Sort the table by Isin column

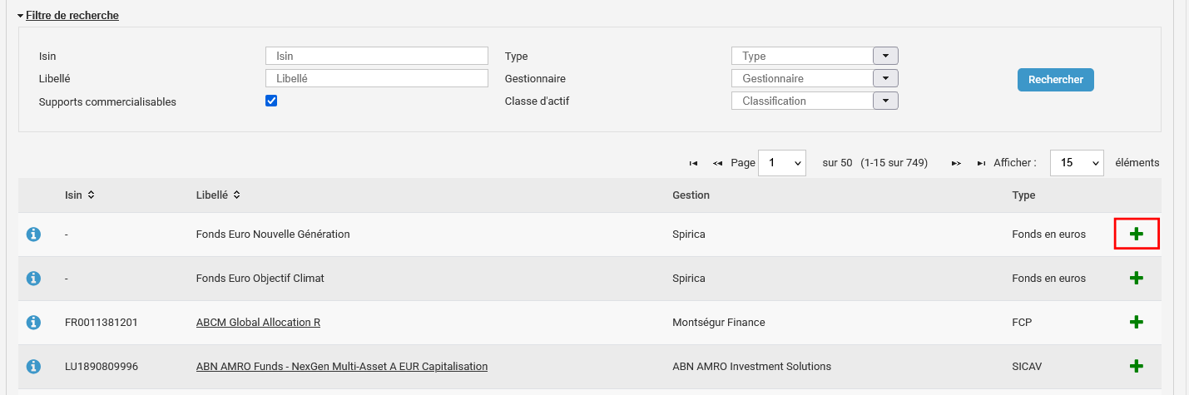click(80, 195)
